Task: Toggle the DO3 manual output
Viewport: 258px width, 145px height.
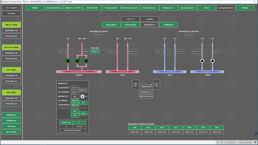Action: pos(176,128)
